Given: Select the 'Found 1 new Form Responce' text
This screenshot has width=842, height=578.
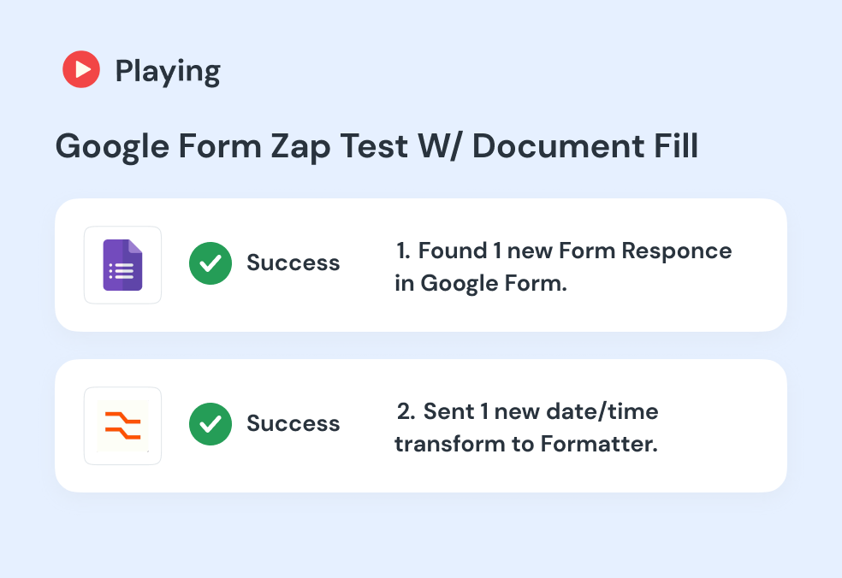Looking at the screenshot, I should (x=575, y=251).
